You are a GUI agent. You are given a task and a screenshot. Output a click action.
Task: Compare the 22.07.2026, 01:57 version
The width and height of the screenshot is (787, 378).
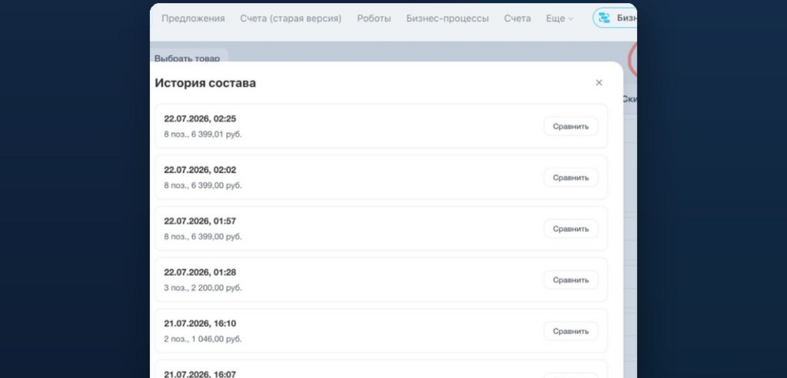point(571,228)
